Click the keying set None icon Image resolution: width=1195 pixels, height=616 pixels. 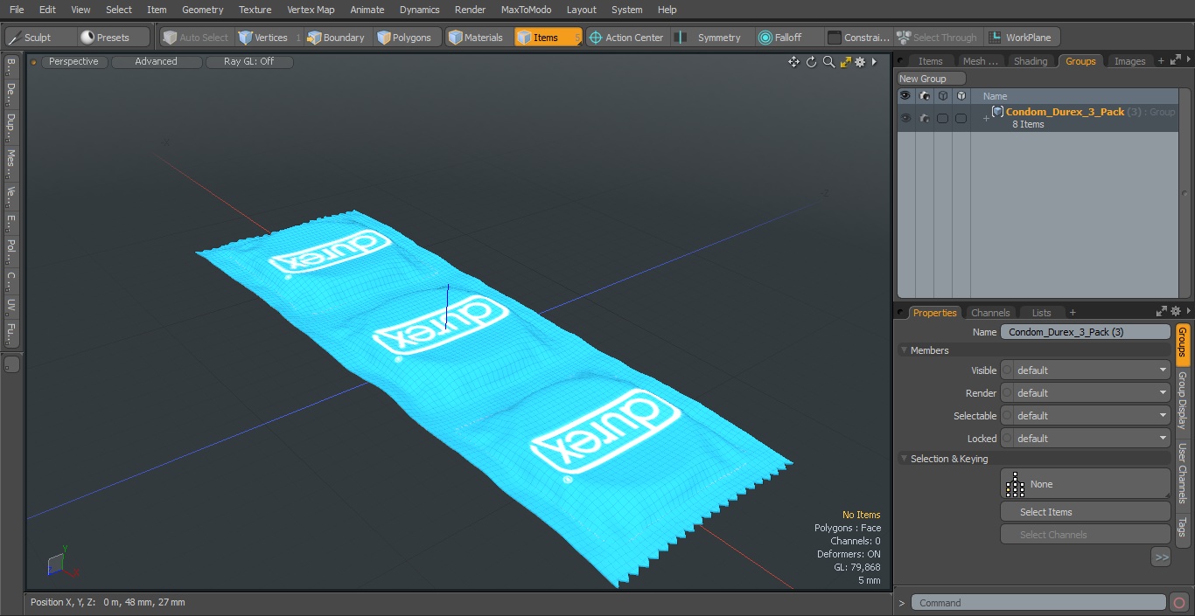pyautogui.click(x=1015, y=484)
